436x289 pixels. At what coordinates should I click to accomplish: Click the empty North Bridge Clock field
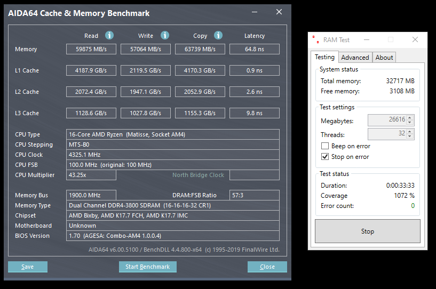coord(255,175)
